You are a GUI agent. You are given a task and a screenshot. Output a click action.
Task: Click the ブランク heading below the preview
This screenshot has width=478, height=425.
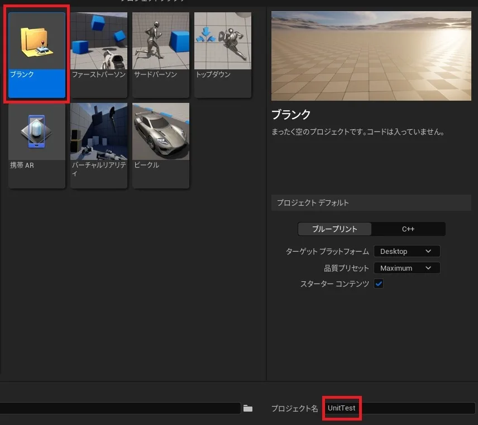coord(291,115)
